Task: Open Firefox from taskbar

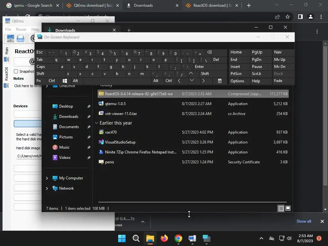Action: [x=164, y=238]
